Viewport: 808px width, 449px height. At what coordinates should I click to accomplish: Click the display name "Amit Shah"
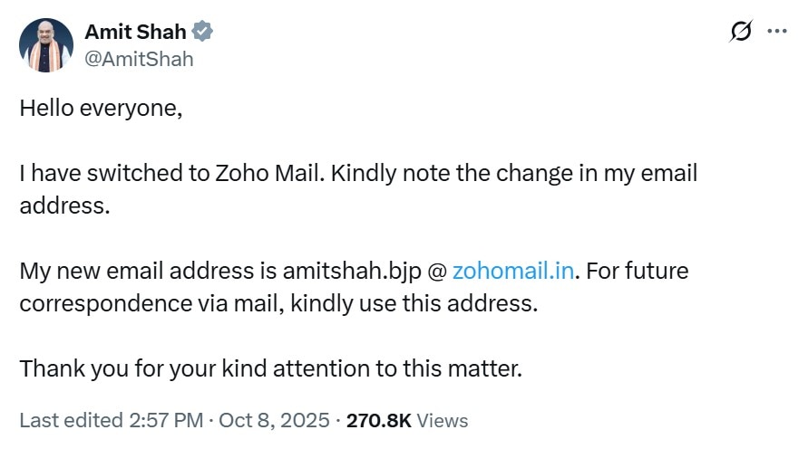[135, 32]
